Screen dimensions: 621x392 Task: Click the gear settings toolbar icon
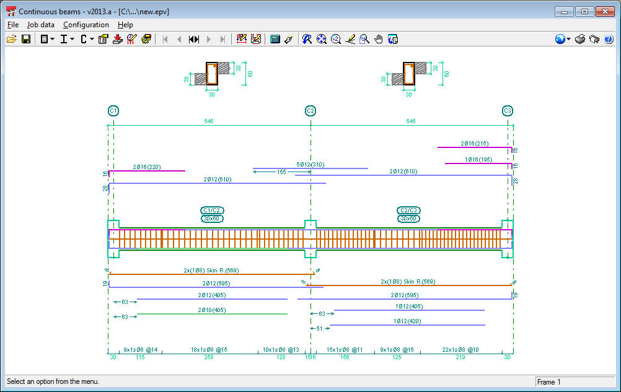[146, 38]
